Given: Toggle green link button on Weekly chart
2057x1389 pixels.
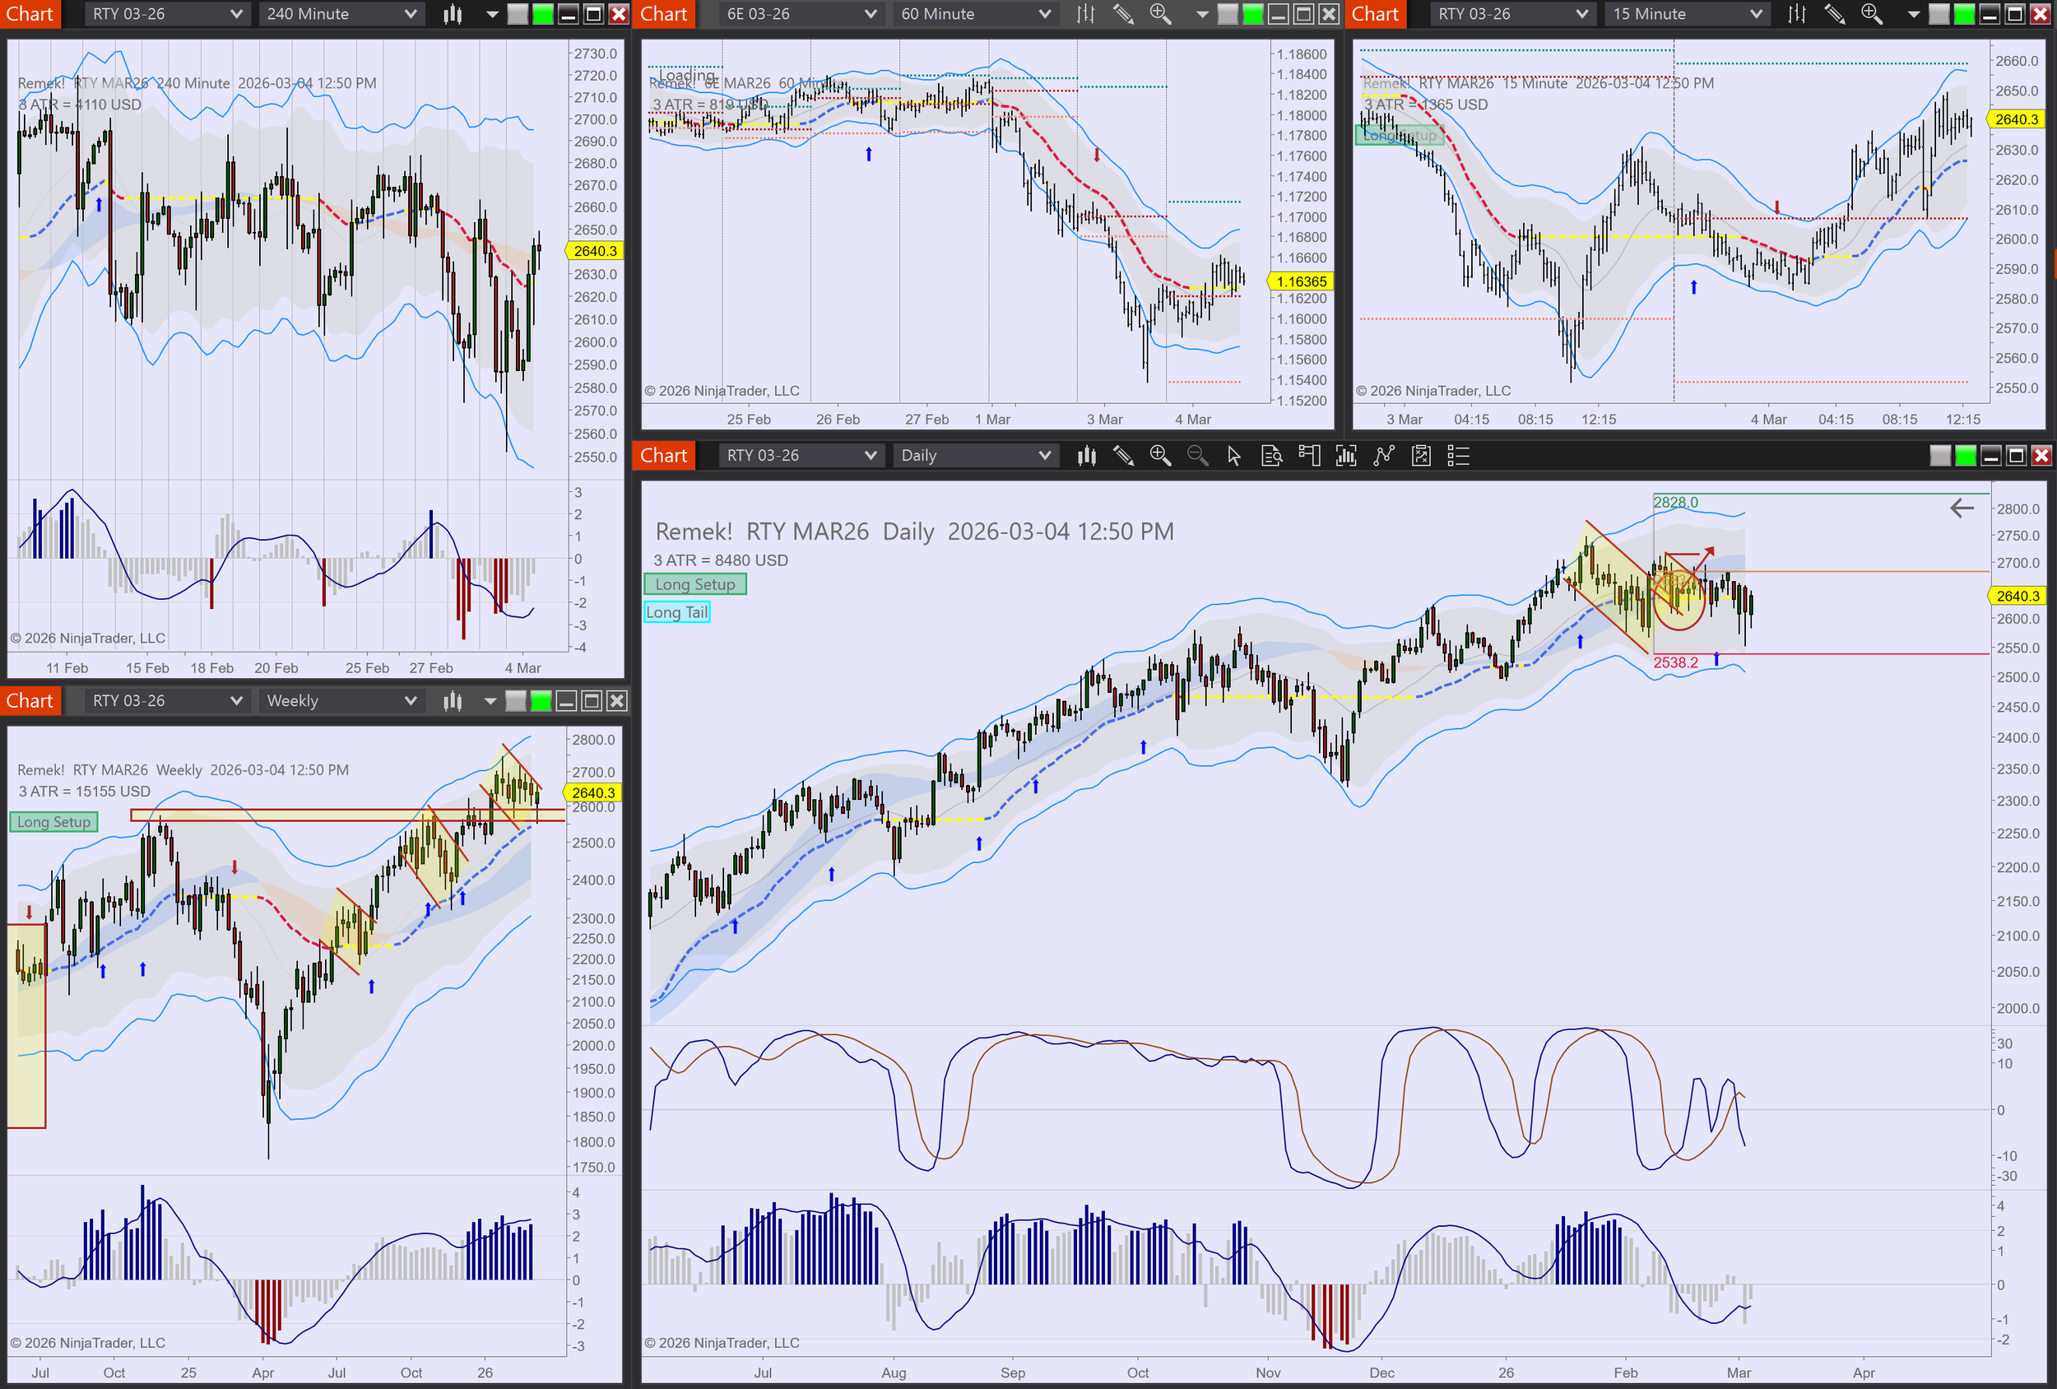Looking at the screenshot, I should click(541, 701).
